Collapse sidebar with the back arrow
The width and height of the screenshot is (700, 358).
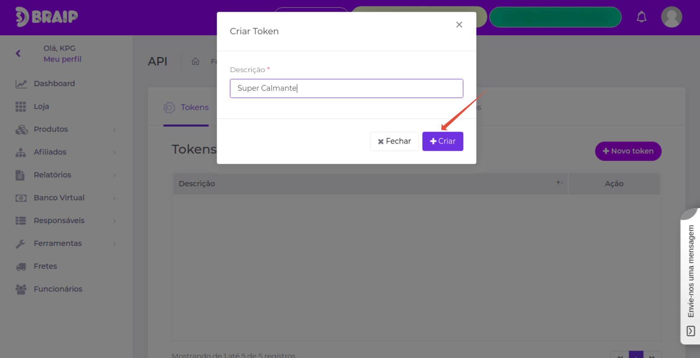[x=18, y=54]
